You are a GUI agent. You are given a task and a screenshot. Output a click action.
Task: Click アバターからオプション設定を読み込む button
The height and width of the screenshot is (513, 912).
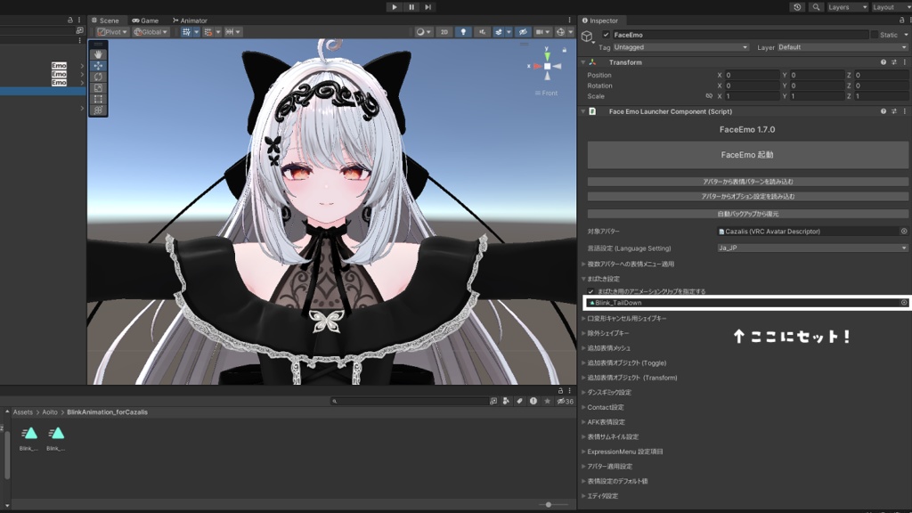coord(747,197)
